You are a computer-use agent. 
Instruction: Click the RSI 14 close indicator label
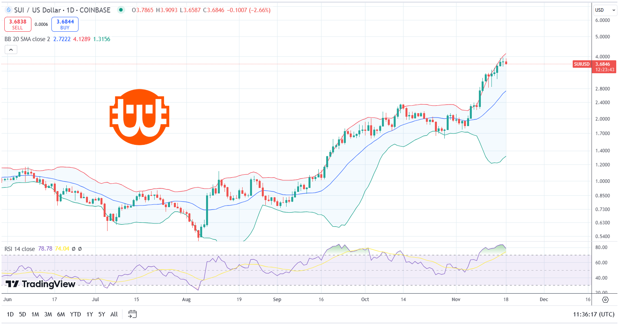click(20, 249)
